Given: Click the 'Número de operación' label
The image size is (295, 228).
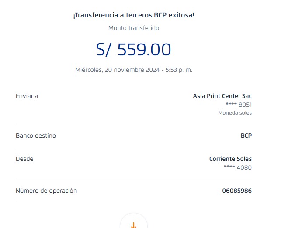Looking at the screenshot, I should pos(46,191).
